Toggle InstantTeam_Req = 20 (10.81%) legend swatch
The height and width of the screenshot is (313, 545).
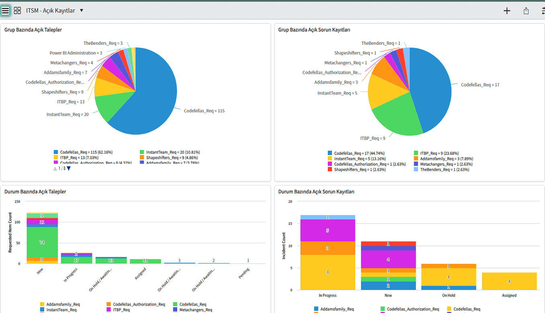point(142,152)
